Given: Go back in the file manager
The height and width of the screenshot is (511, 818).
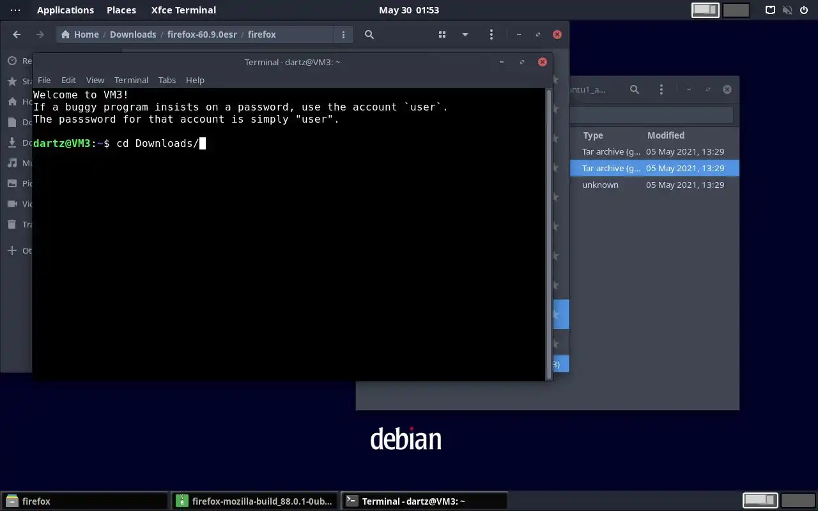Looking at the screenshot, I should (17, 34).
